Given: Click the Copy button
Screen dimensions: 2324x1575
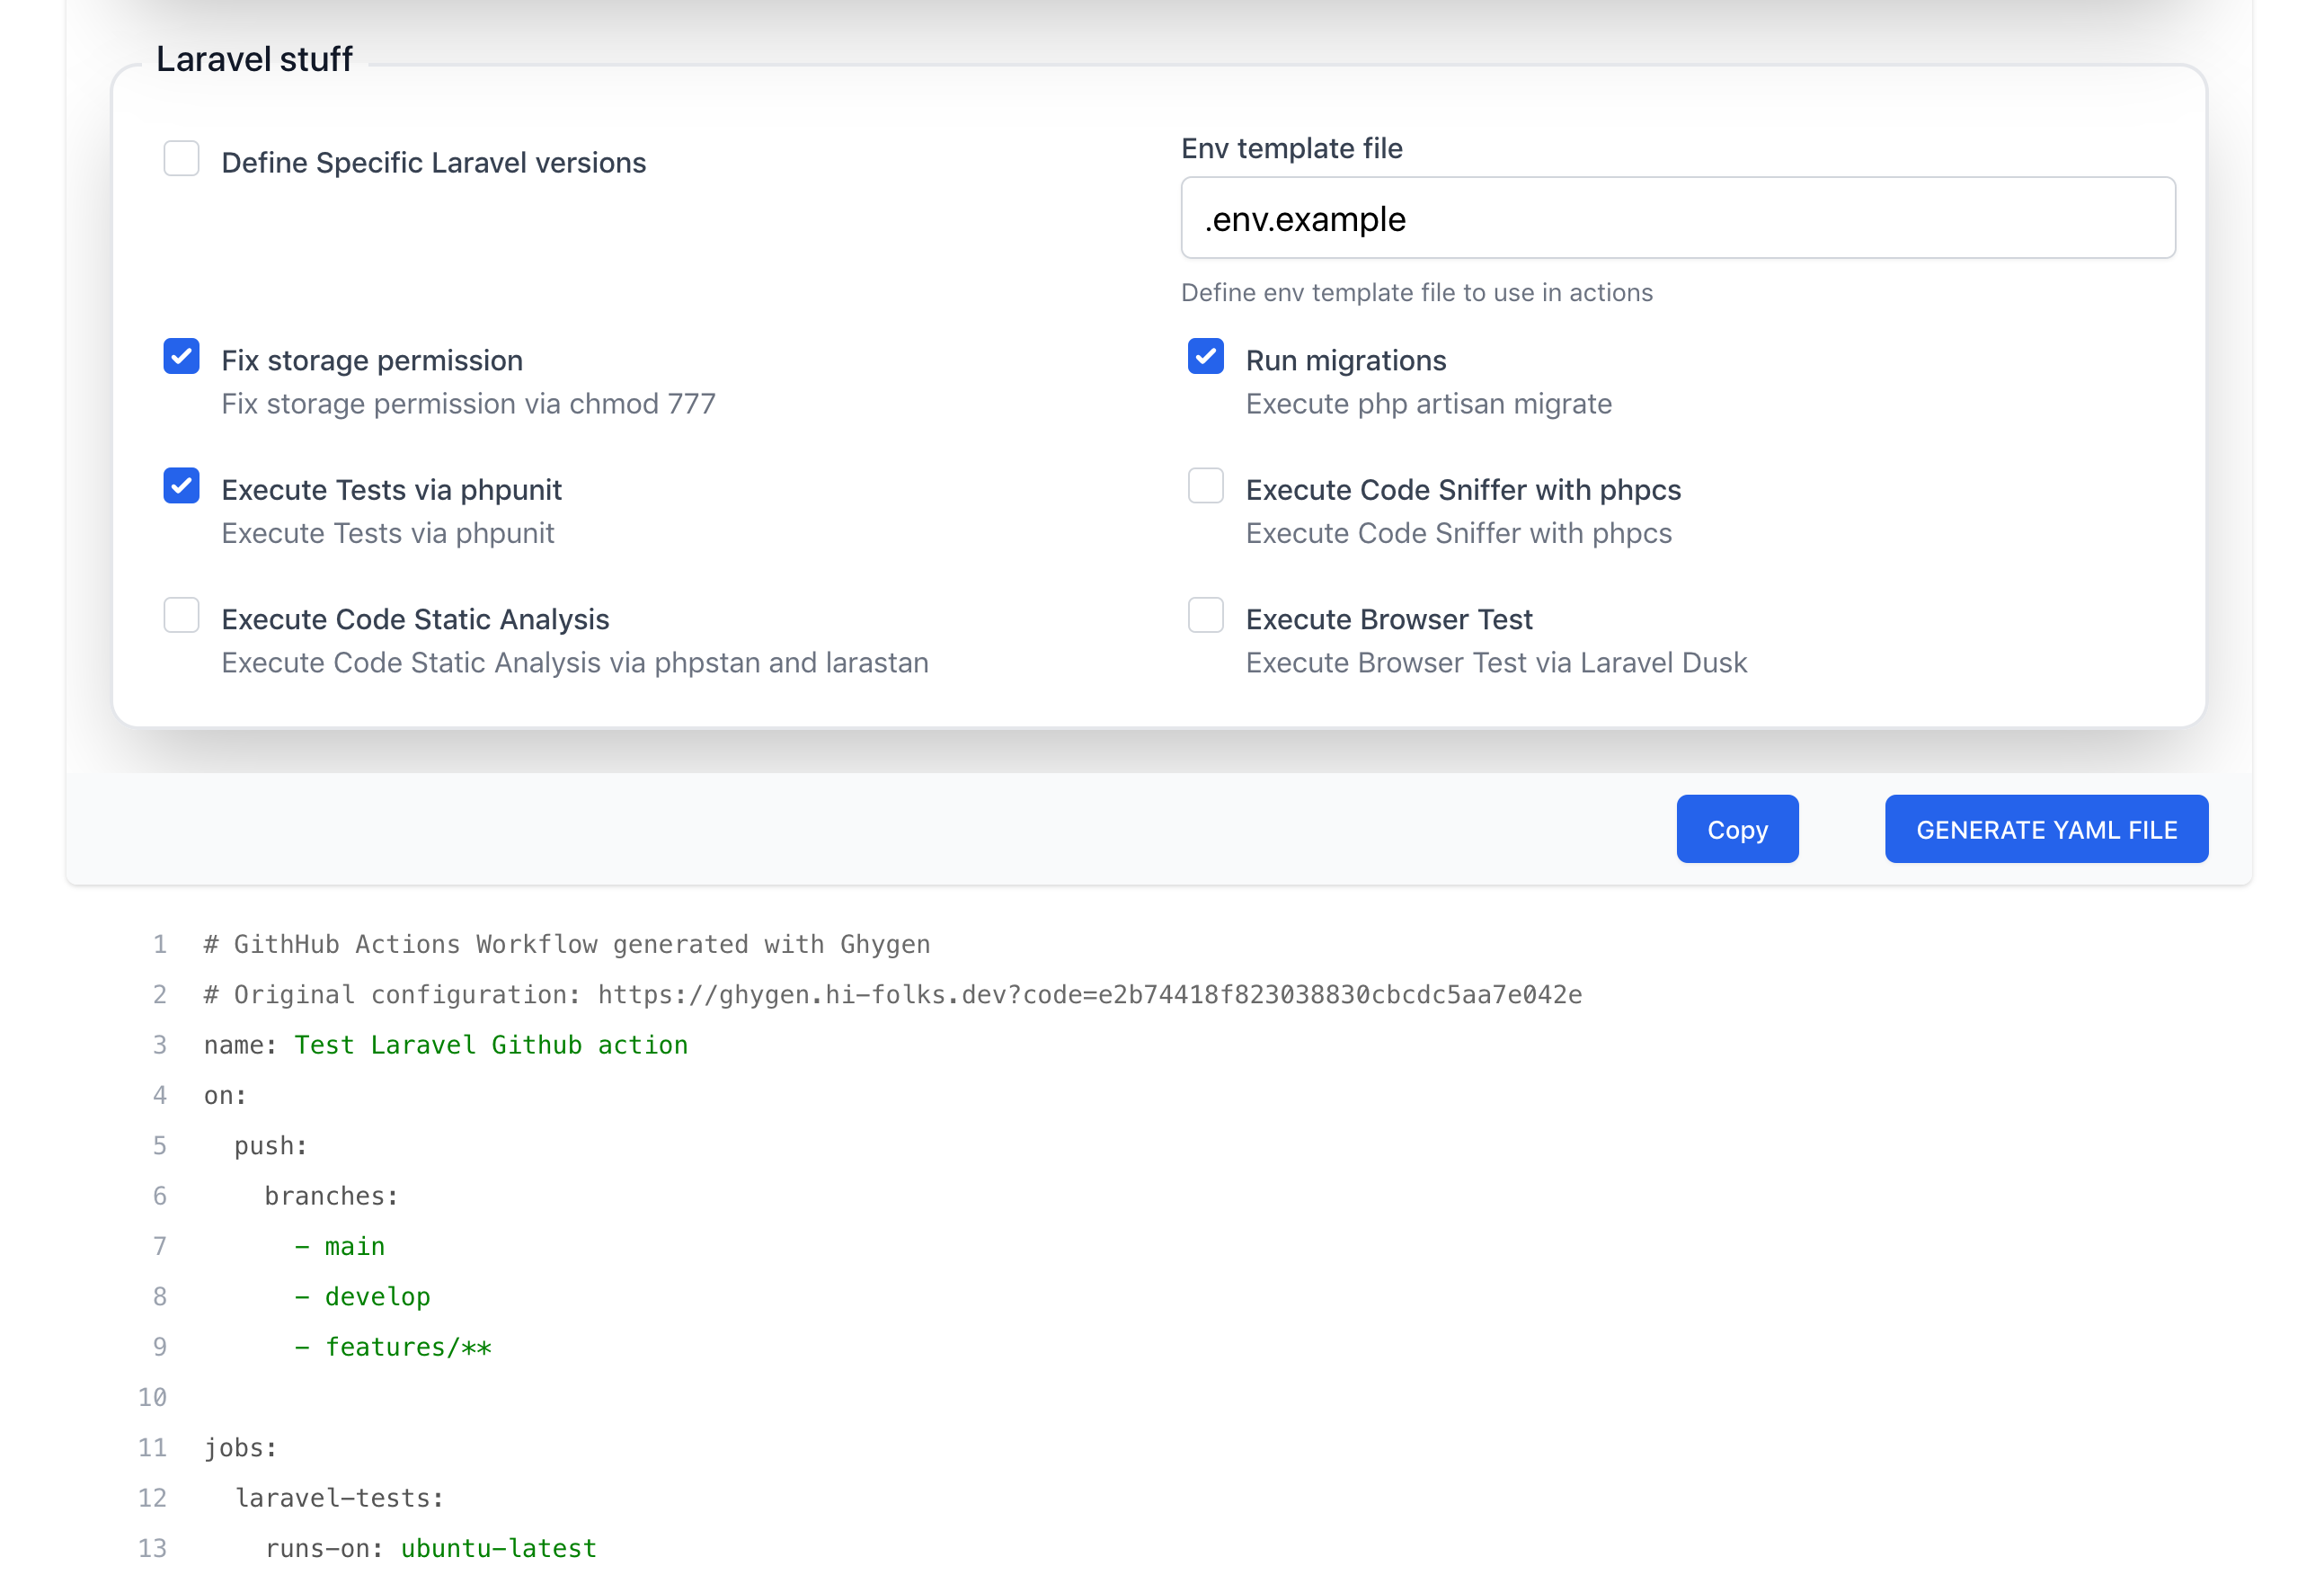Looking at the screenshot, I should click(1738, 830).
